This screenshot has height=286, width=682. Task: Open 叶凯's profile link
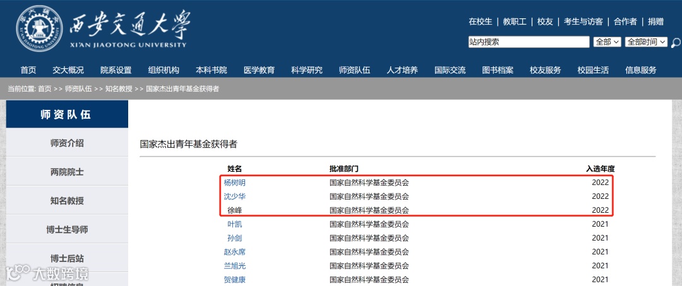(235, 224)
